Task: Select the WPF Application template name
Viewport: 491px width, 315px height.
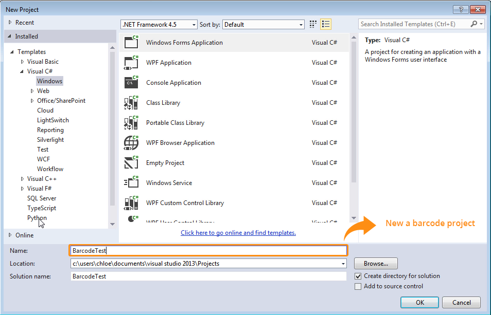Action: [169, 63]
